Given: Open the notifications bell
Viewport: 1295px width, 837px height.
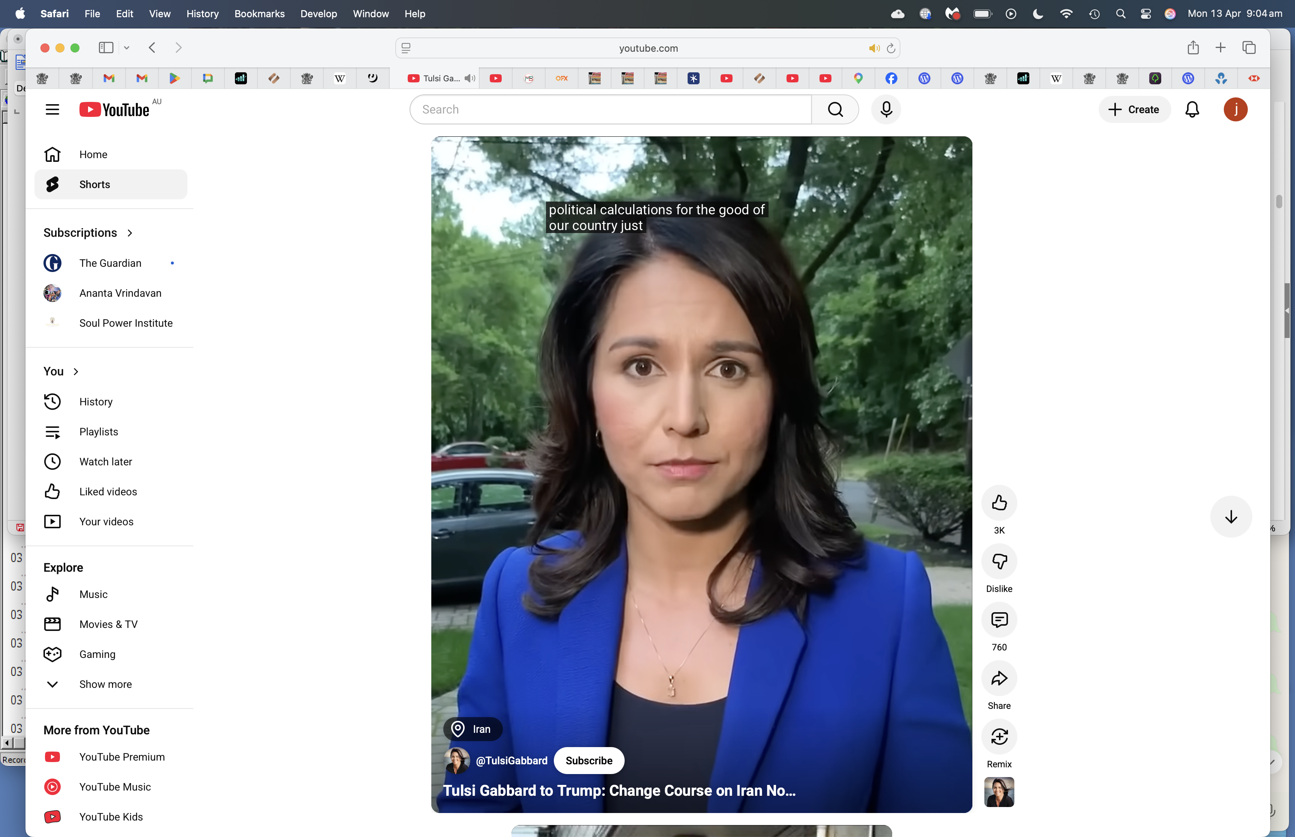Looking at the screenshot, I should tap(1192, 109).
